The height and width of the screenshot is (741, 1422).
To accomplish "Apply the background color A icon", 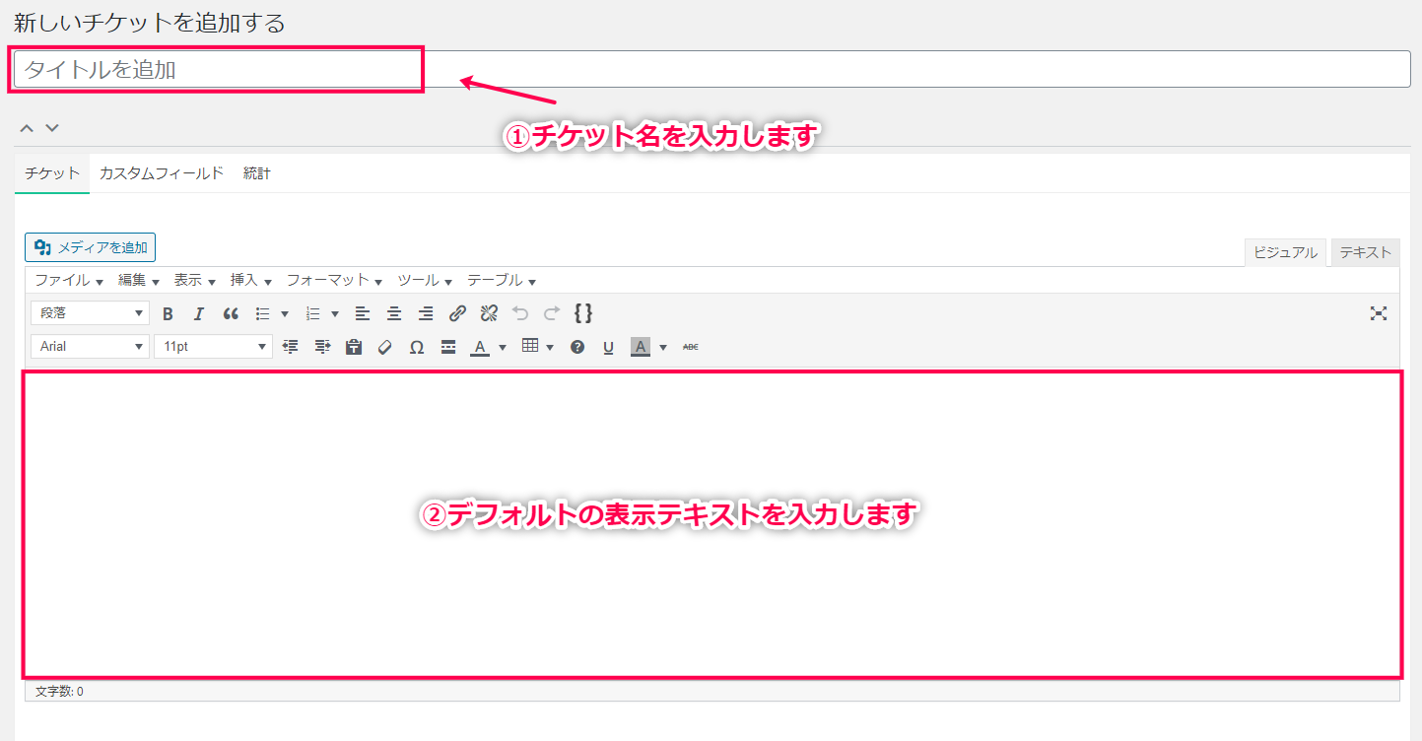I will coord(641,347).
